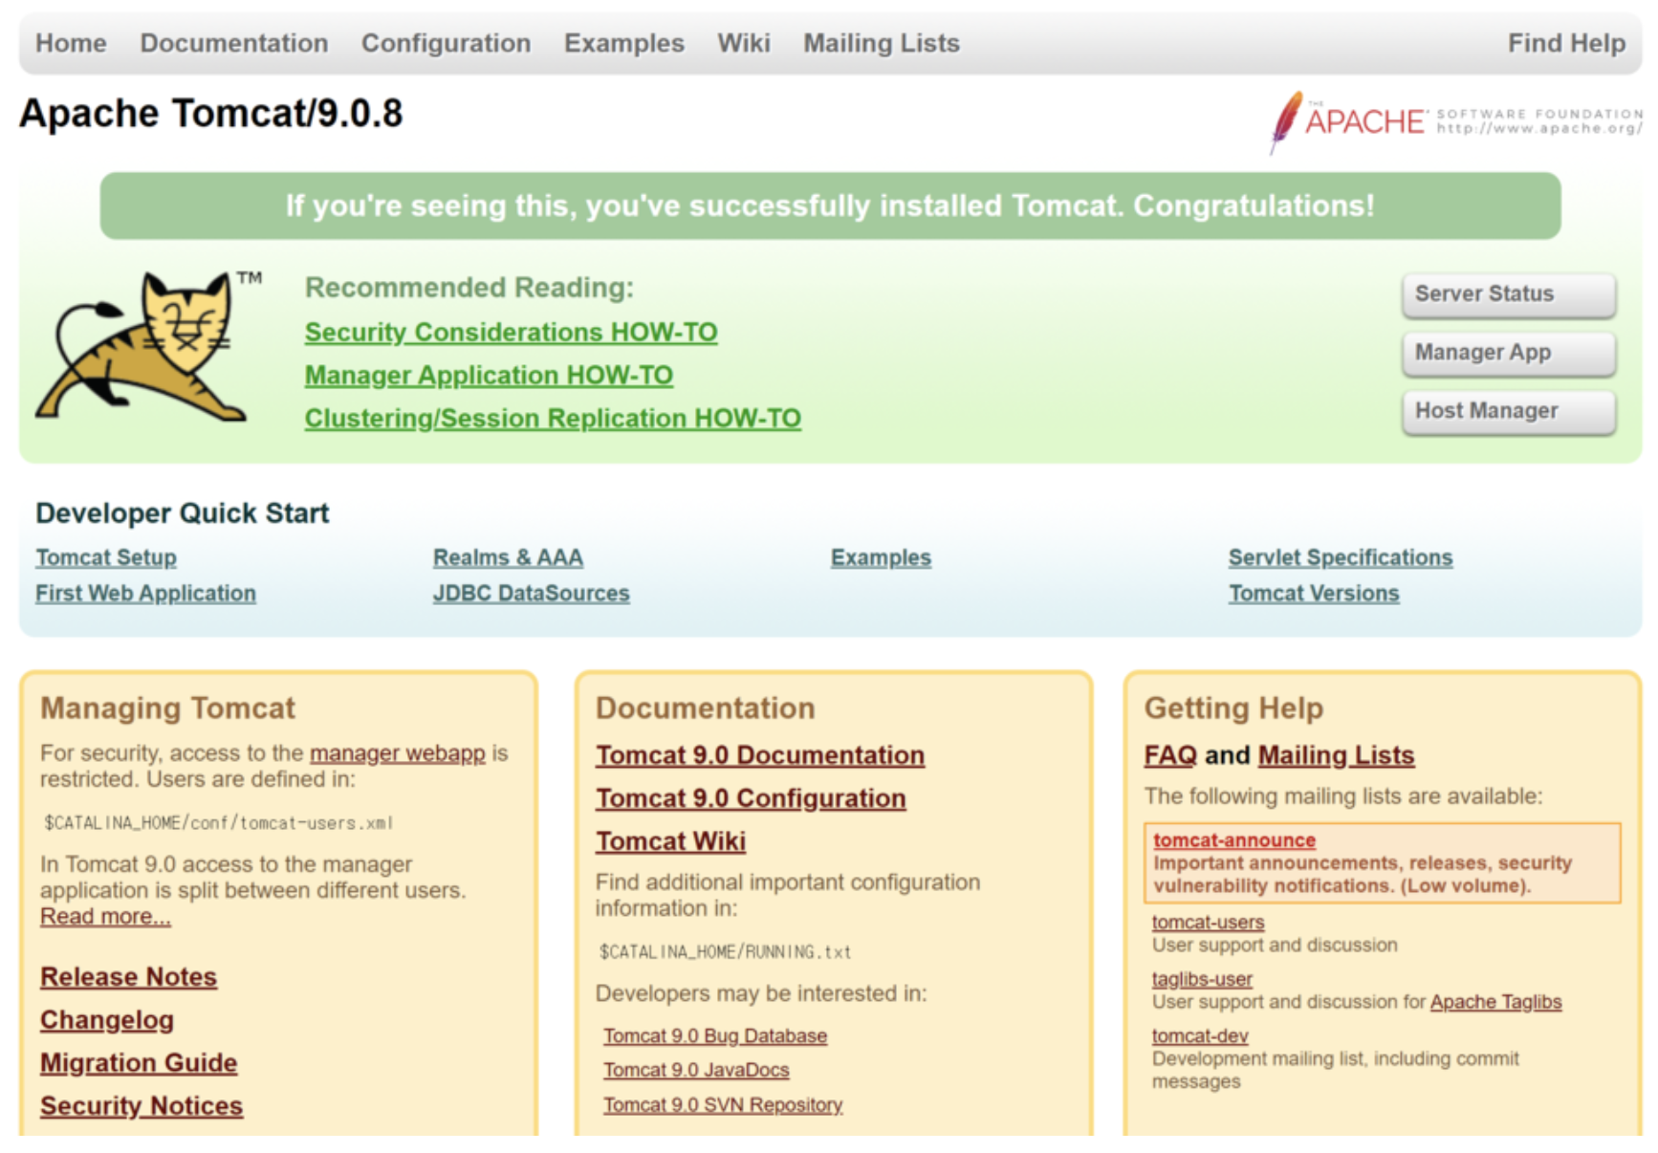1658x1153 pixels.
Task: Open the JDBC DataSources link
Action: point(531,593)
